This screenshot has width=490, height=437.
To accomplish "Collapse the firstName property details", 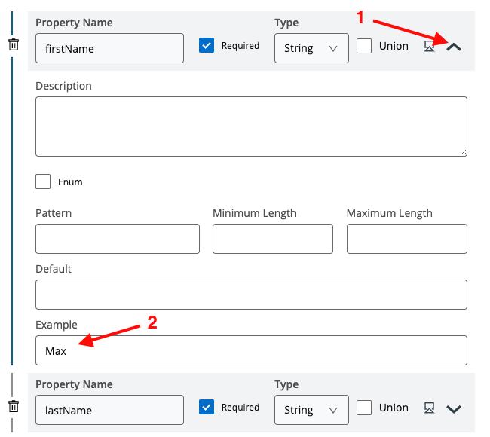I will tap(454, 47).
